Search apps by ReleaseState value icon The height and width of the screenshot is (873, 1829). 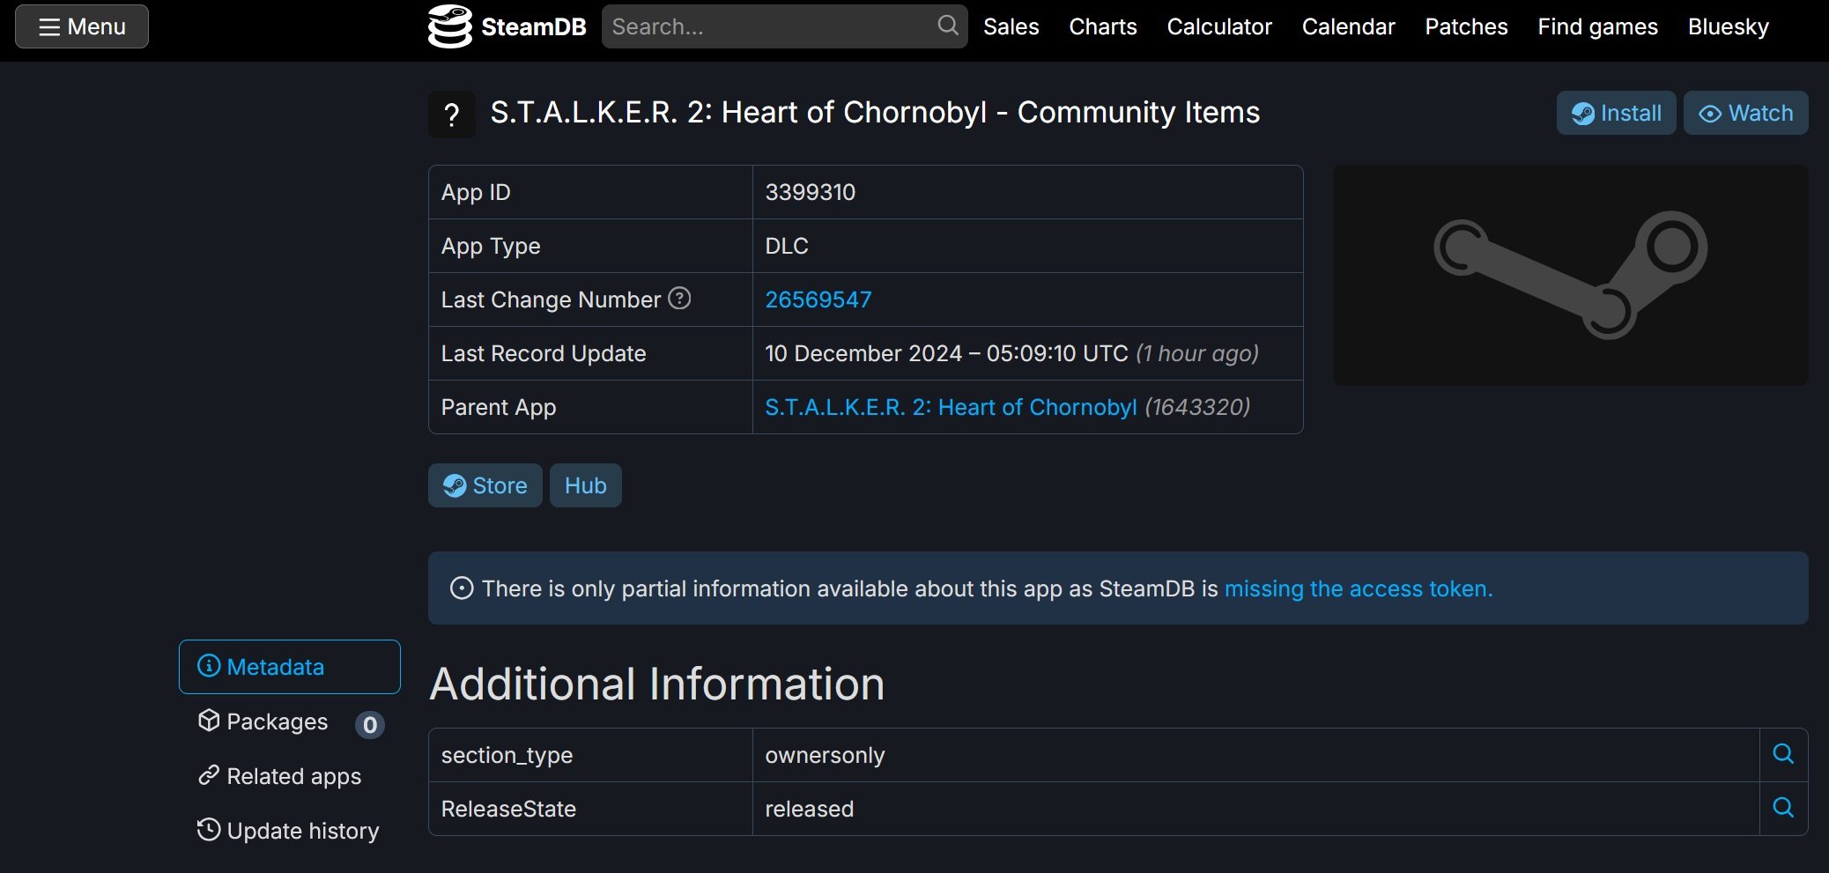click(1783, 808)
